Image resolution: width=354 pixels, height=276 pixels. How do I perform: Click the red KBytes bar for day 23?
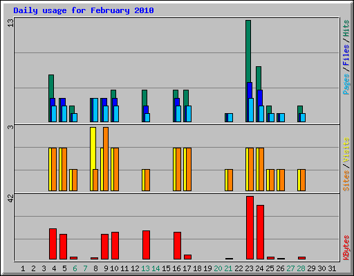click(250, 228)
